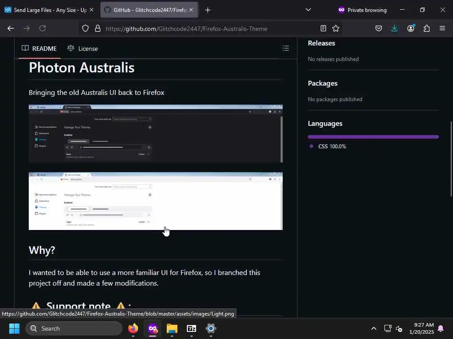
Task: Click the Private browsing indicator
Action: [362, 10]
